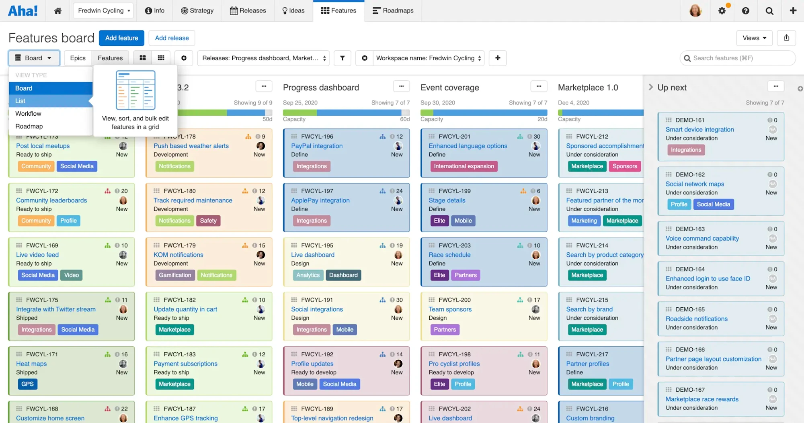
Task: Click the Sponsors tag on FWCYL-212
Action: tap(625, 166)
